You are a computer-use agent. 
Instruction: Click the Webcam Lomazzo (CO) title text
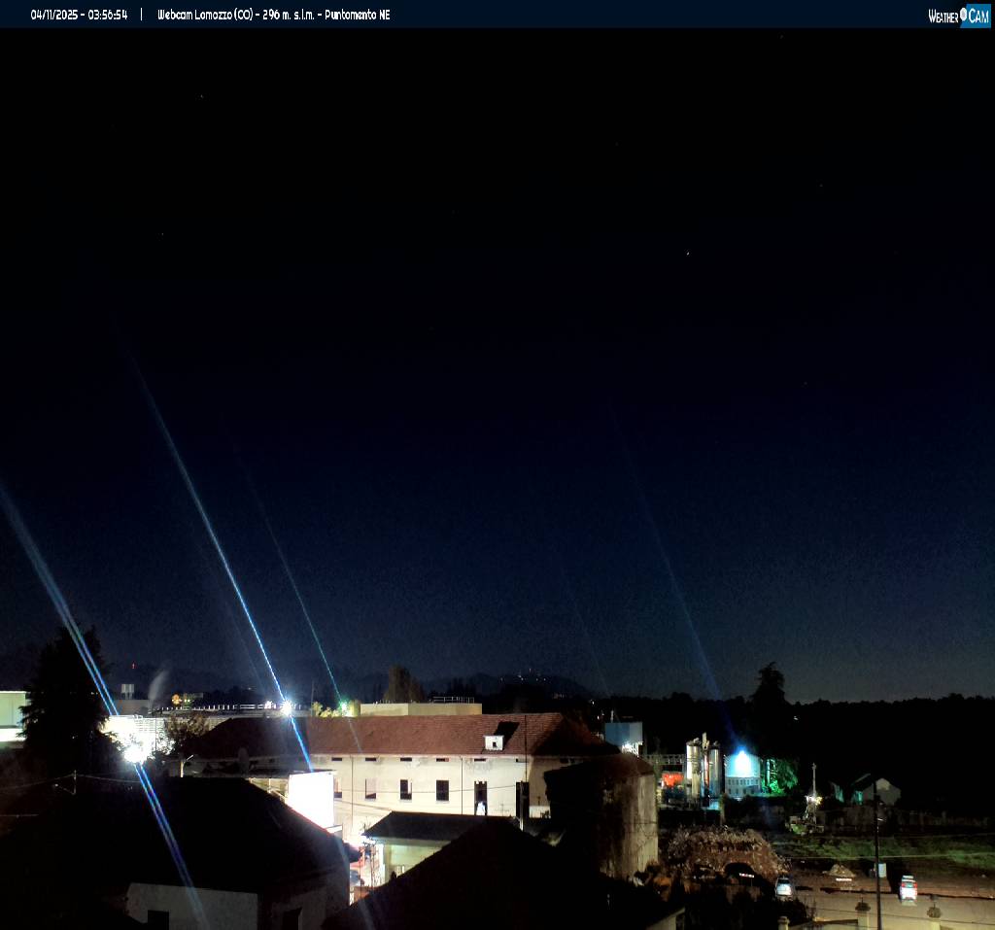pos(206,15)
